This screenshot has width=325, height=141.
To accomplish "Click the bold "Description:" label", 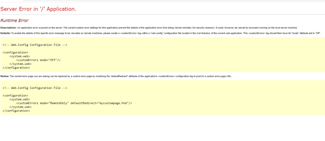I will click(x=8, y=28).
